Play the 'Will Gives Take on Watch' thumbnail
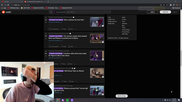Screen dimensions: 182x102 pos(97,73)
